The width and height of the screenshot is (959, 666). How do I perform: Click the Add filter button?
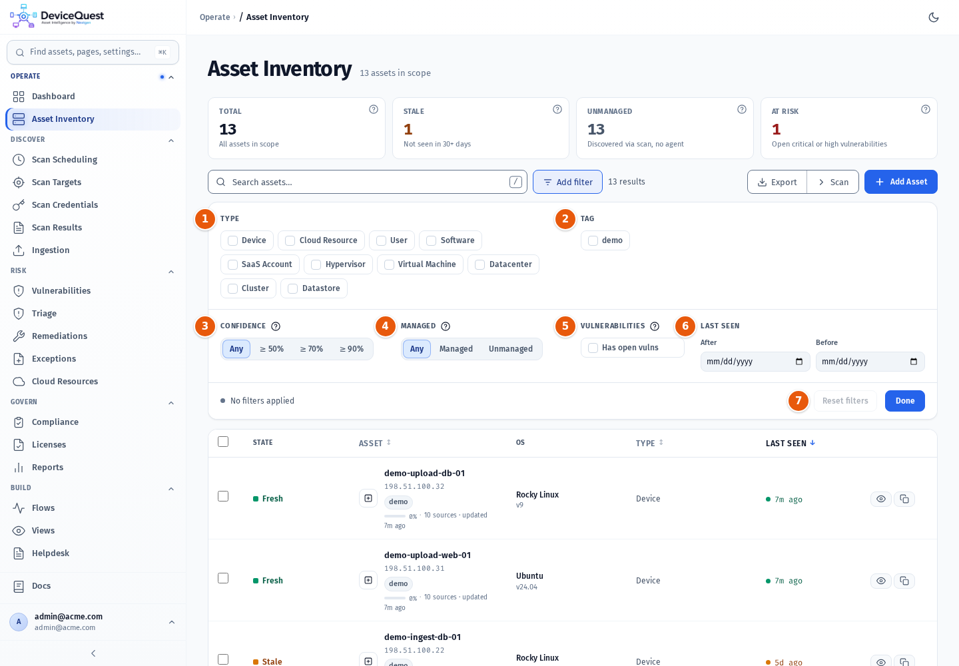(x=567, y=182)
